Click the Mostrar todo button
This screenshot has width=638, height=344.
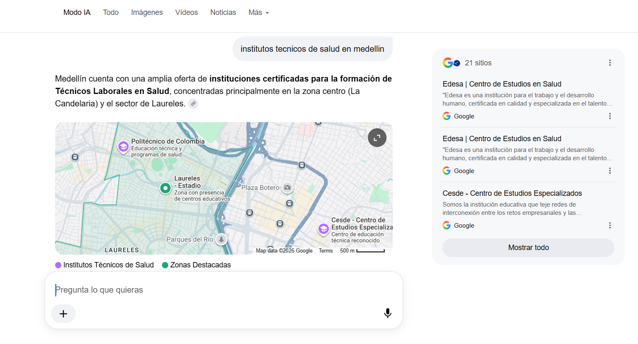point(528,248)
